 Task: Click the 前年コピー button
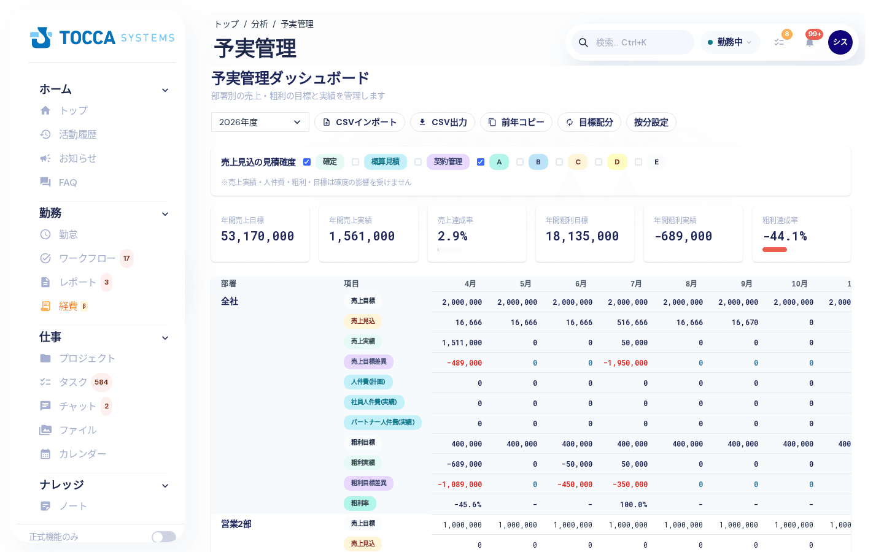(x=516, y=122)
